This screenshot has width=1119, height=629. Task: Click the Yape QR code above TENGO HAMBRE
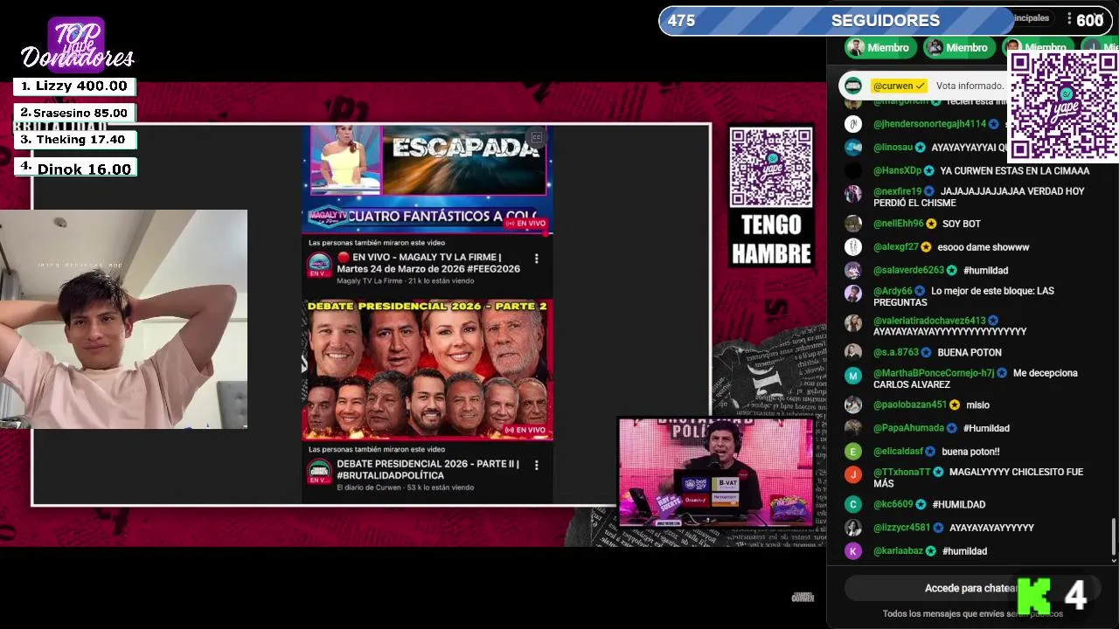coord(771,168)
